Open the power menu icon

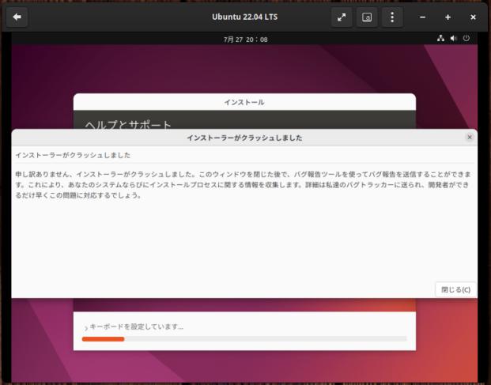pos(466,39)
